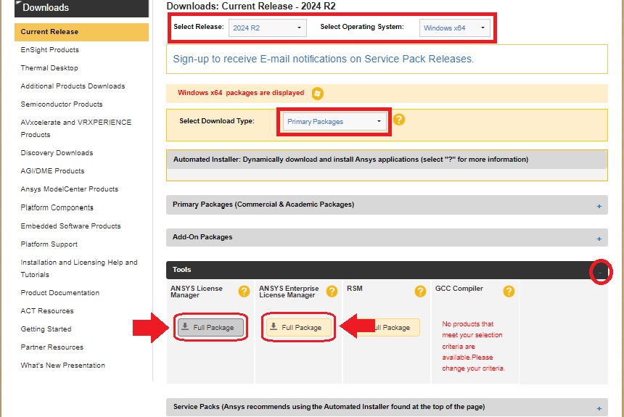The image size is (624, 417).
Task: Open Platform Components in sidebar
Action: coord(57,207)
